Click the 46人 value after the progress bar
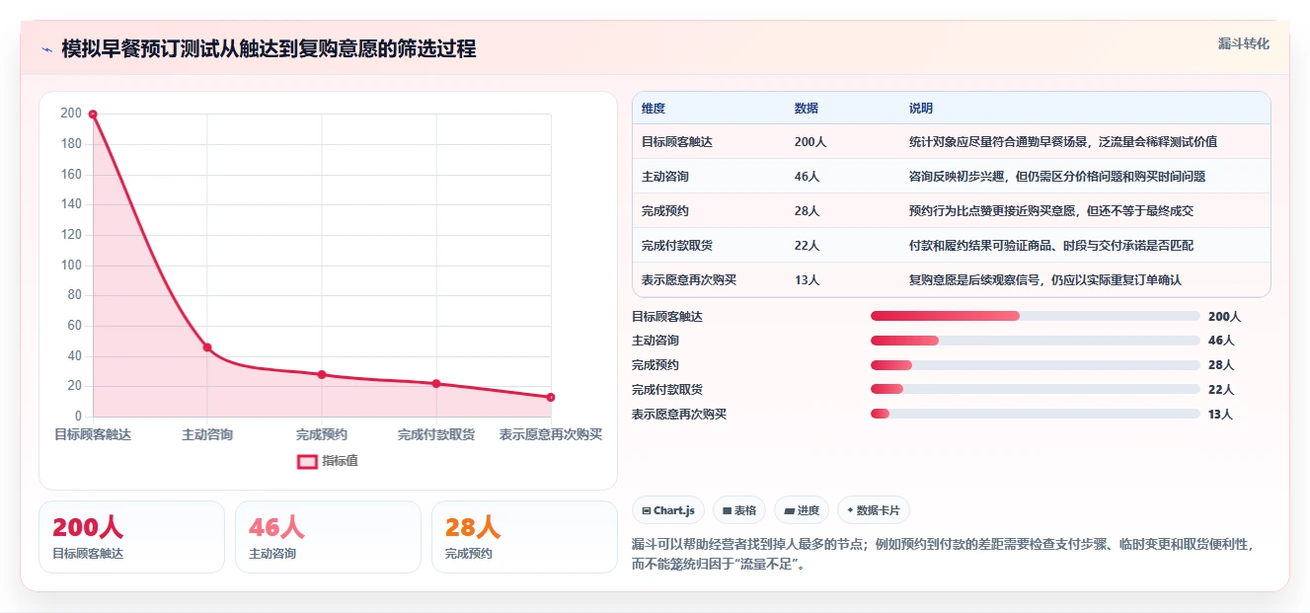This screenshot has height=613, width=1310. pos(1221,341)
